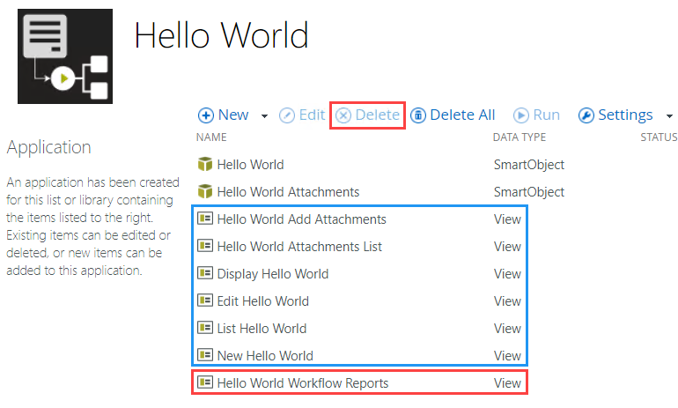
Task: Select the Edit Hello World view
Action: click(x=262, y=301)
